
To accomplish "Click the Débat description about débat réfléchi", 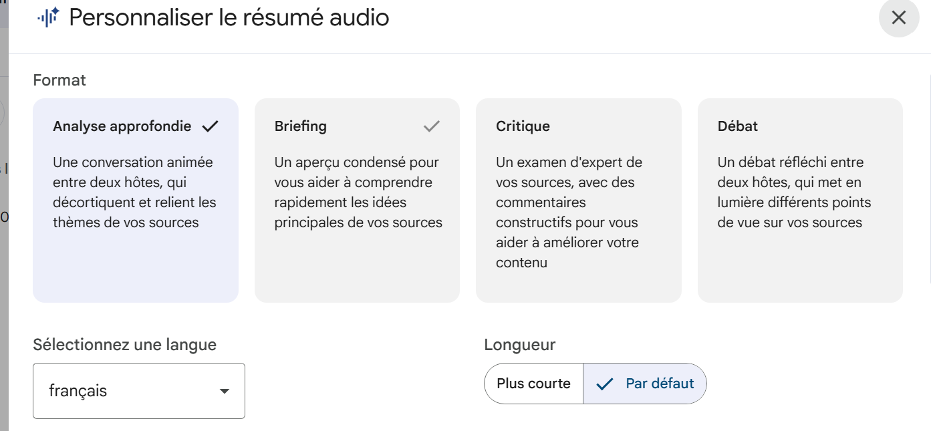I will tap(794, 192).
